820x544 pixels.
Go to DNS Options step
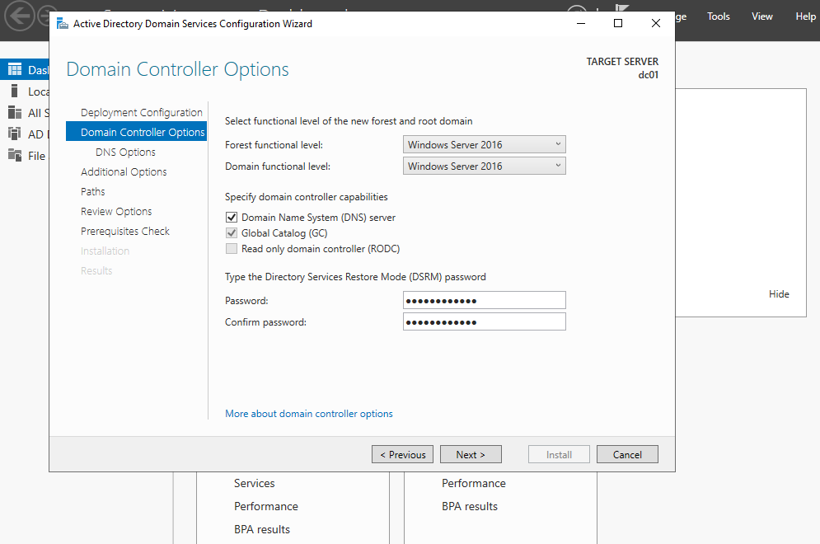tap(125, 152)
